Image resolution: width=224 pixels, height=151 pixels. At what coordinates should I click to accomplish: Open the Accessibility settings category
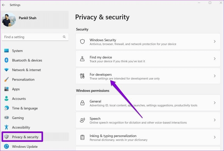coord(21,127)
